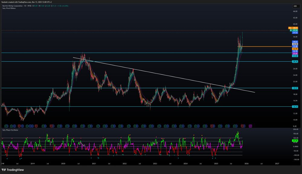The image size is (302, 174).
Task: Click the grey 33.94 price label
Action: click(x=295, y=44)
